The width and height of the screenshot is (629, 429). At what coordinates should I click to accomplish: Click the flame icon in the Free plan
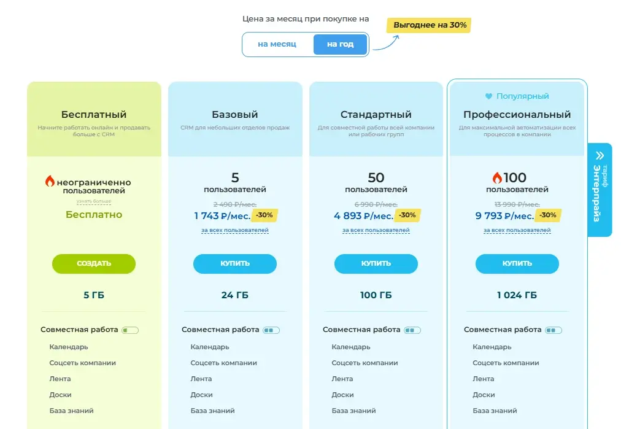click(50, 180)
